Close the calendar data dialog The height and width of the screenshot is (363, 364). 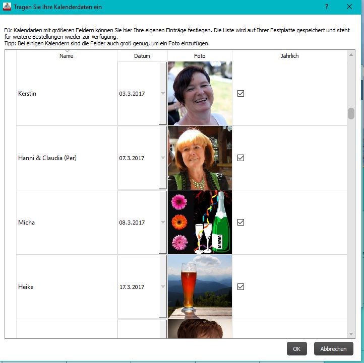pos(349,7)
